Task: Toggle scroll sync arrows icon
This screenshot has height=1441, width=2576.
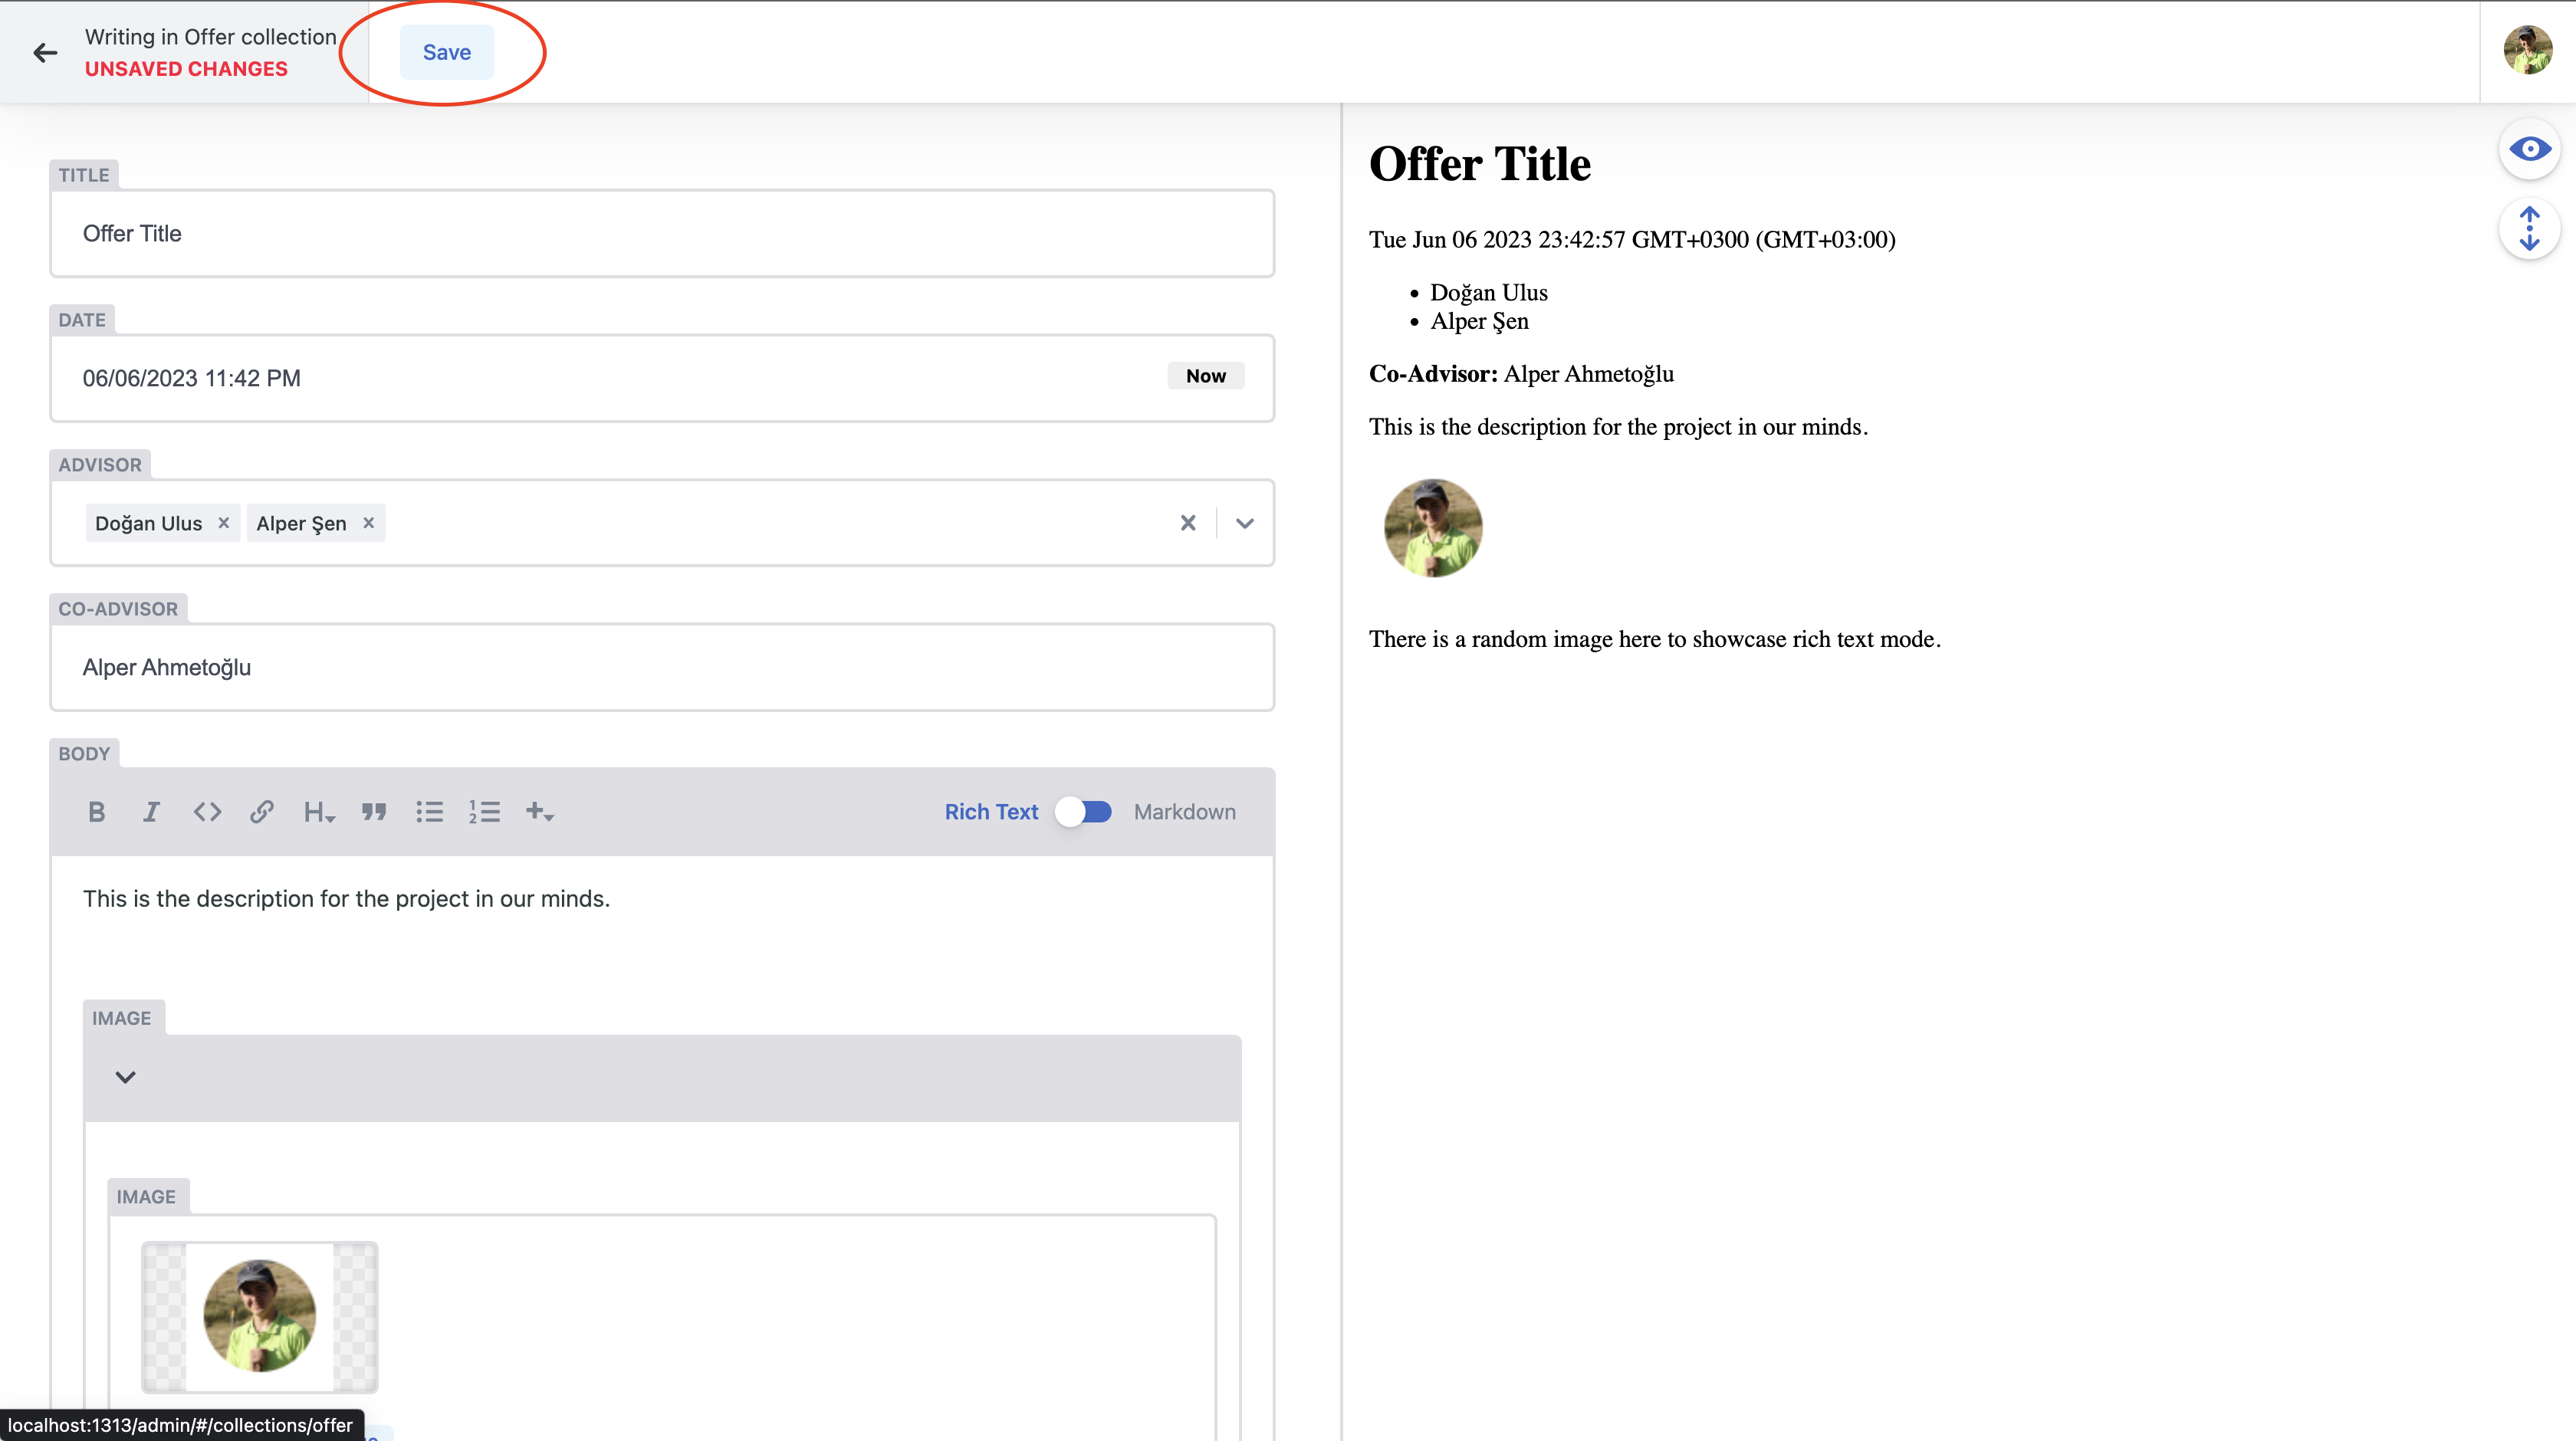Action: click(2529, 229)
